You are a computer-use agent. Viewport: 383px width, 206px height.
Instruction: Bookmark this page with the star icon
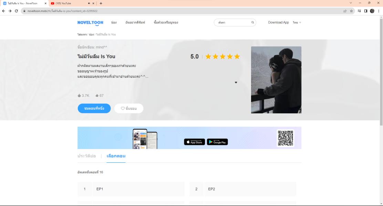[x=351, y=11]
